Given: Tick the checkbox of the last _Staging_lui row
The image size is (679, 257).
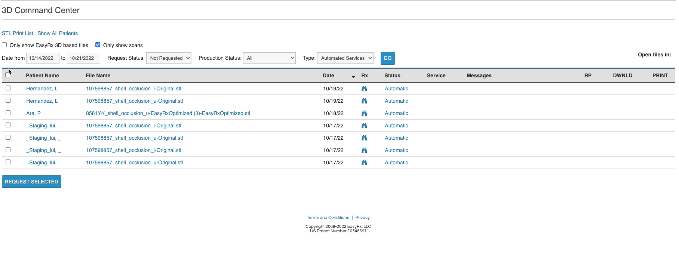Looking at the screenshot, I should [8, 162].
